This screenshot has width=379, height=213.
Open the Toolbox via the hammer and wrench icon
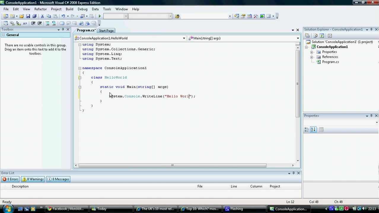(x=256, y=16)
